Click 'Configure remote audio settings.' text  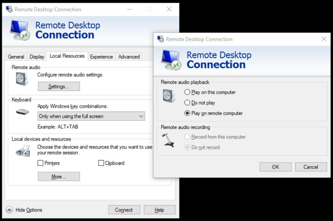(70, 74)
